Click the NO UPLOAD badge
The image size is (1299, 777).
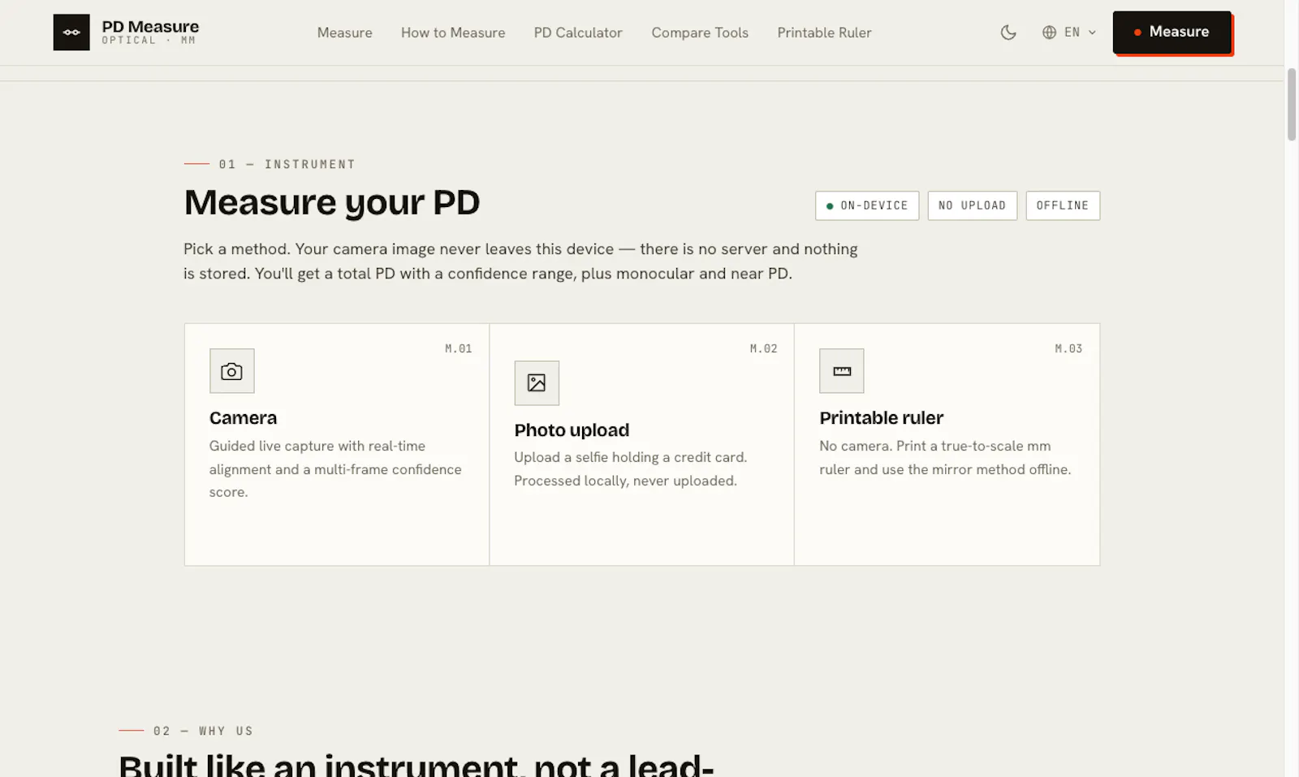973,205
